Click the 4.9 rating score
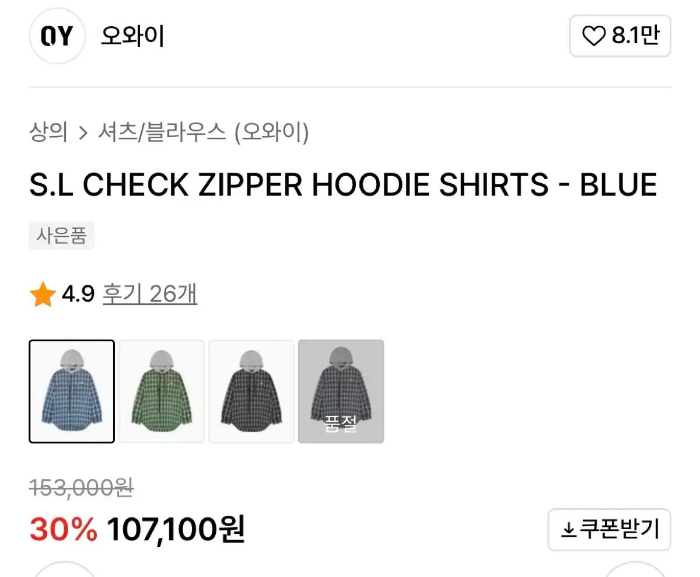700x577 pixels. [x=78, y=295]
